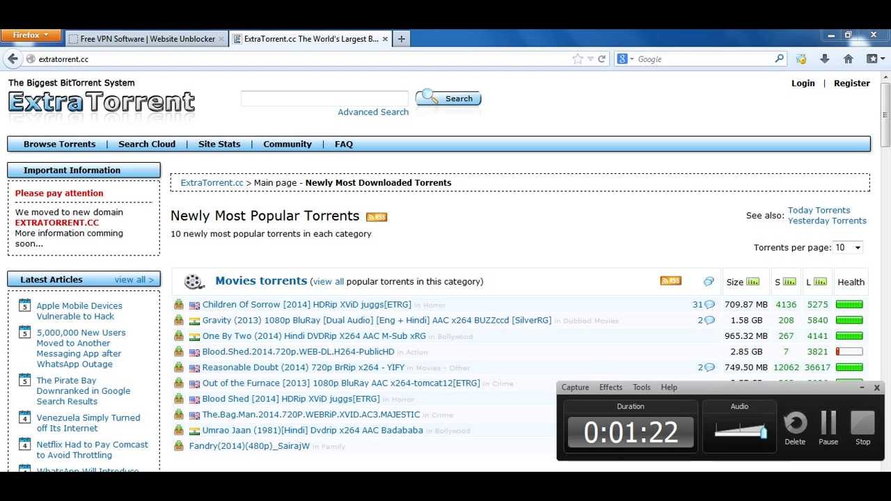Sort movies by the L leechers icon
Screen dimensions: 891x501
click(x=821, y=282)
